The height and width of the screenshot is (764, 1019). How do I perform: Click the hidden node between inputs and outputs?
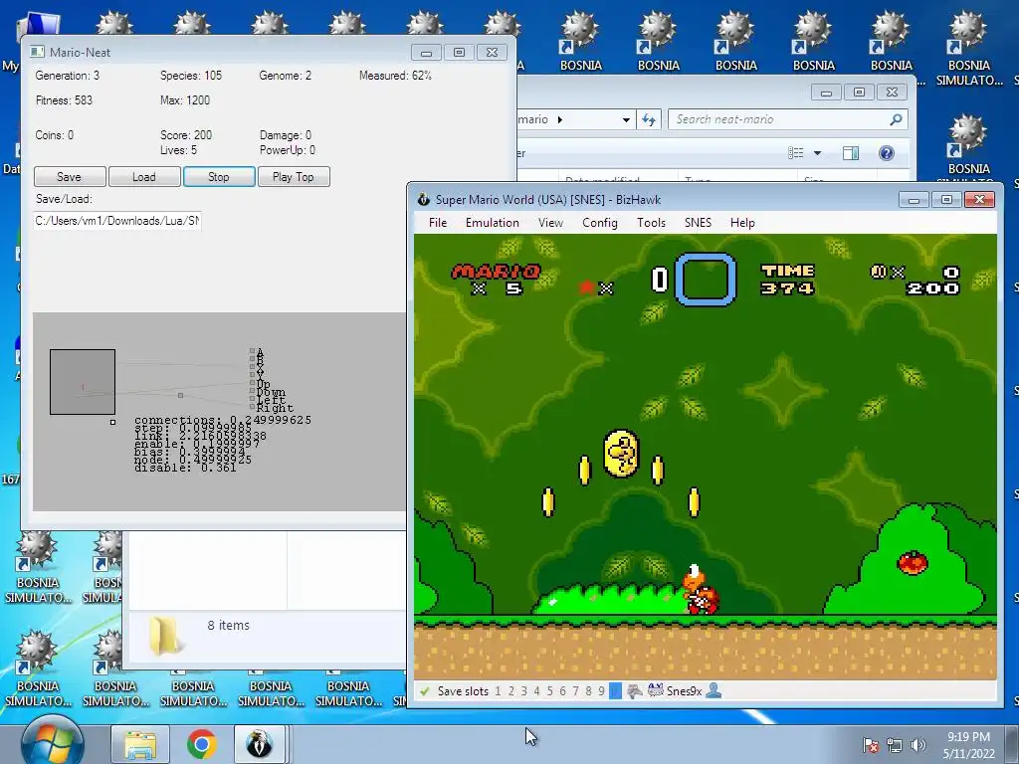point(181,395)
